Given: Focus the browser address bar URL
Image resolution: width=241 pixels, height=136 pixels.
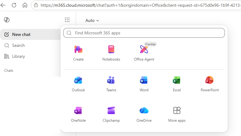Looking at the screenshot, I should tap(140, 5).
